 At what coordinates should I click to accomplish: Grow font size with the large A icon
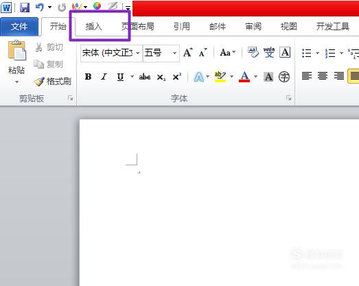click(x=188, y=53)
